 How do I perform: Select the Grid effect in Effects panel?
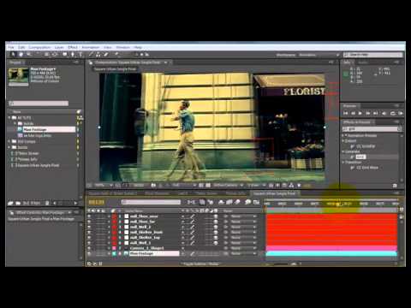coord(360,157)
